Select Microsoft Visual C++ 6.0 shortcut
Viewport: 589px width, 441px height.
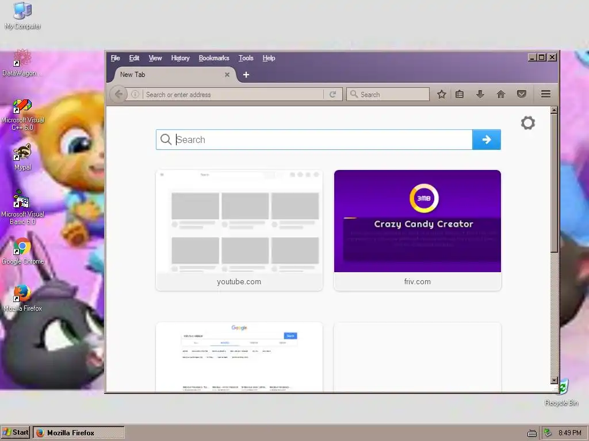(22, 115)
